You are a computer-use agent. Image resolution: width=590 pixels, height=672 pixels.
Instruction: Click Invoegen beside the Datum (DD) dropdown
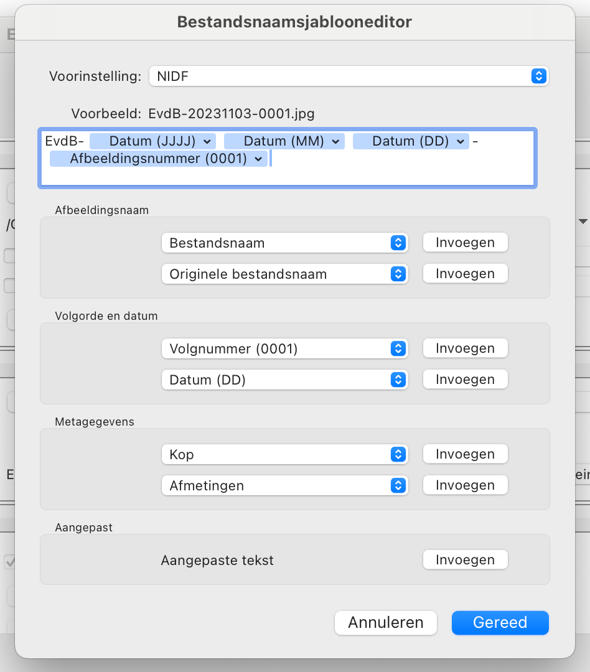(x=466, y=380)
